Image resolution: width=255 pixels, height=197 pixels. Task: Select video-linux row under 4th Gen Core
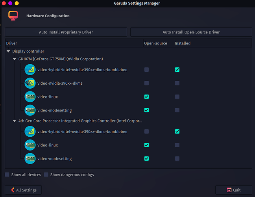(129, 145)
